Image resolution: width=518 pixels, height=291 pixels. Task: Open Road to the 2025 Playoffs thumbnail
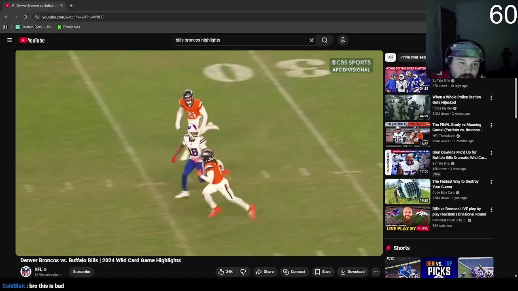click(x=408, y=80)
